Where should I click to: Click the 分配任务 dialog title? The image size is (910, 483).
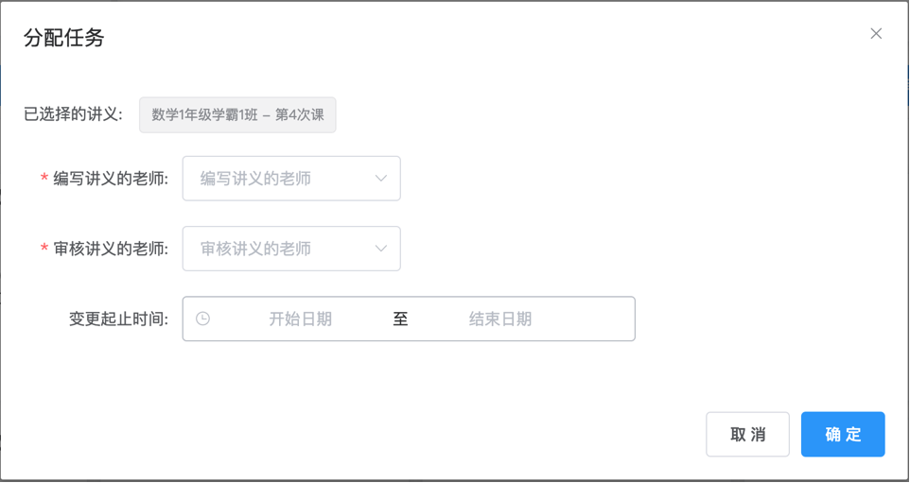[63, 39]
